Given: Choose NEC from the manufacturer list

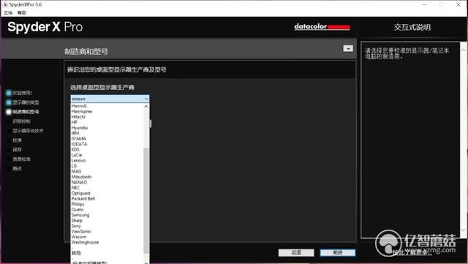Looking at the screenshot, I should pos(107,187).
